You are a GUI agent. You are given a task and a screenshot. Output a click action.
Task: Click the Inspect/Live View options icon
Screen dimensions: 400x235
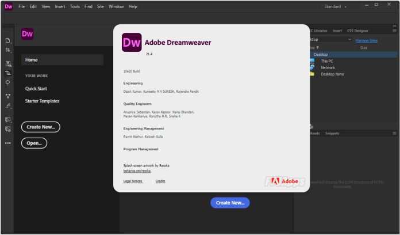point(8,64)
